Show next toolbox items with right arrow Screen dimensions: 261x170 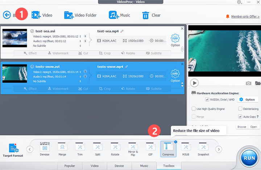219,149
